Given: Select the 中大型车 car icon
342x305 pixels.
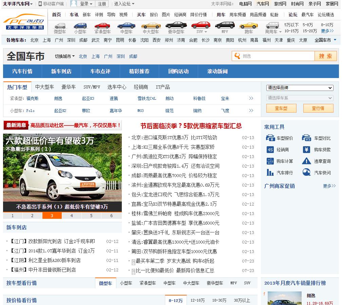Looking at the screenshot, I should pos(151,25).
